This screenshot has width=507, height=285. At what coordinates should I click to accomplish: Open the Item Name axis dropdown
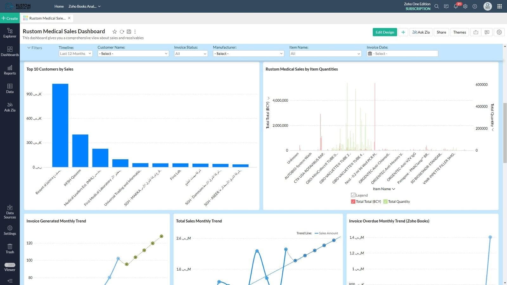tap(384, 189)
